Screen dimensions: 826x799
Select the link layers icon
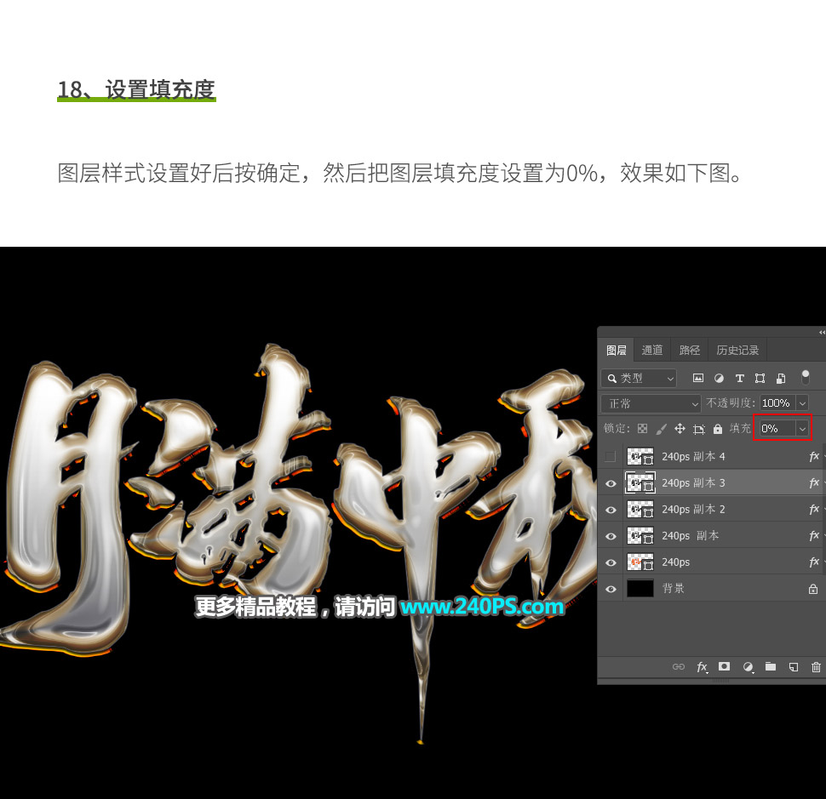[678, 666]
